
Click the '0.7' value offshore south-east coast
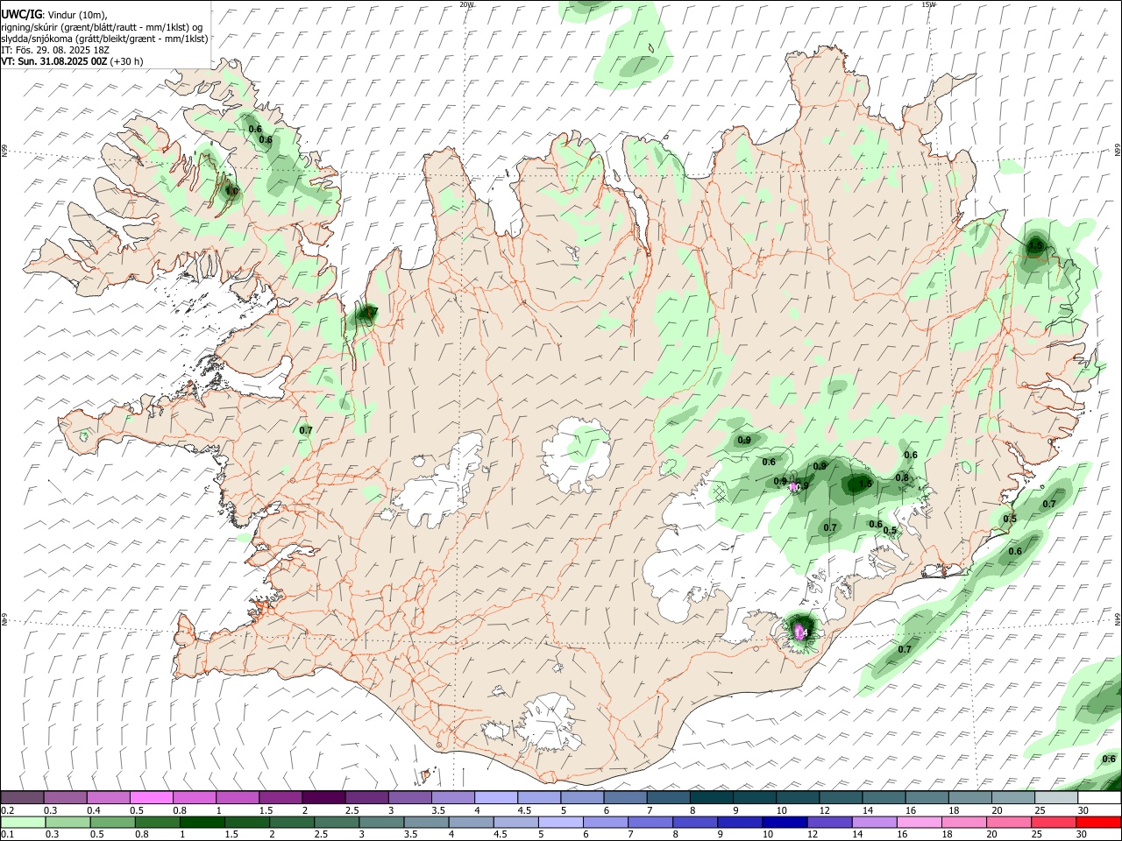click(x=905, y=649)
